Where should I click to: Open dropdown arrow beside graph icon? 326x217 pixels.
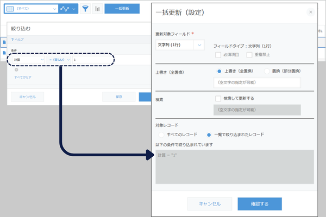coord(74,9)
